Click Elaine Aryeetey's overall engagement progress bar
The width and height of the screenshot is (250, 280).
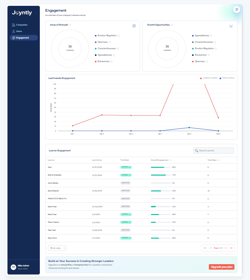coord(161,175)
